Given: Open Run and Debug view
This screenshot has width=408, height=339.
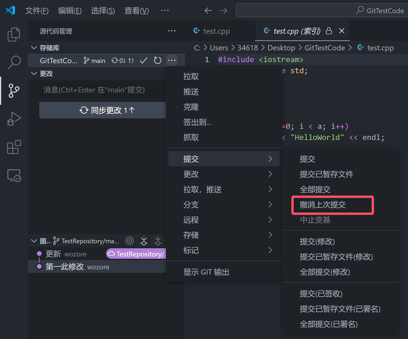Looking at the screenshot, I should coord(14,119).
